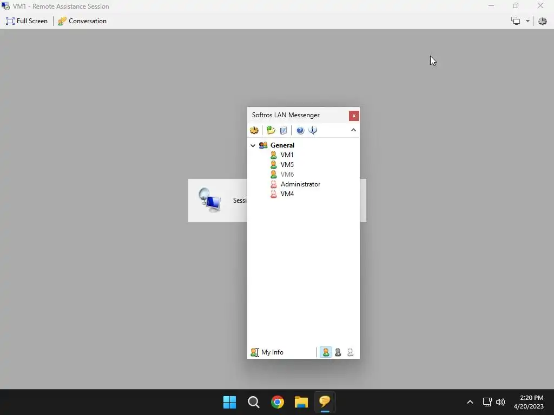Click the volume speaker tray icon
Screen dimensions: 554x415
click(x=500, y=402)
